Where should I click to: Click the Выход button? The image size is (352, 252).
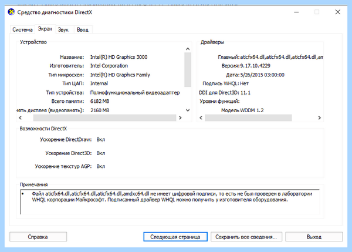(x=314, y=237)
